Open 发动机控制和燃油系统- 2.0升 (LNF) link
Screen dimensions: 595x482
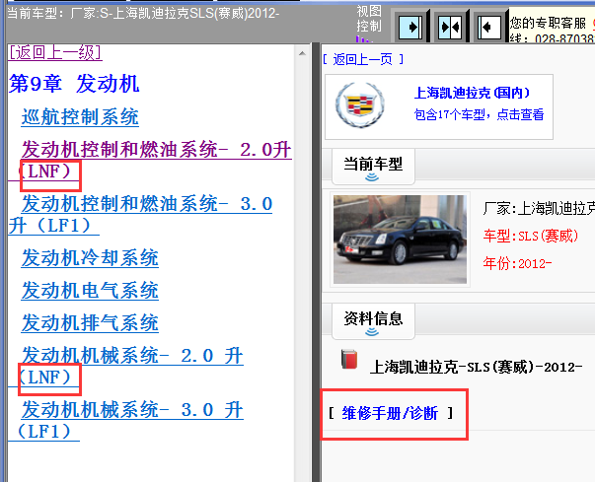tap(150, 161)
